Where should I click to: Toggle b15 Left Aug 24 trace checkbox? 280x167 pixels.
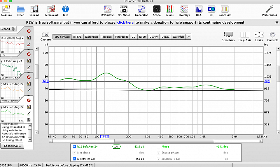(74, 146)
